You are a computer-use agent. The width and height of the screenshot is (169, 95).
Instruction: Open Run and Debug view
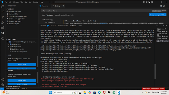click(x=3, y=22)
